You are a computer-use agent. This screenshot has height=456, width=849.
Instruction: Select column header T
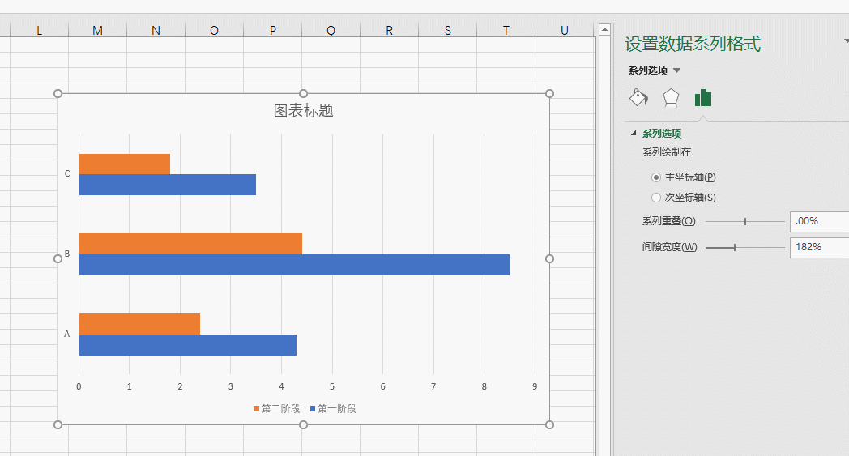[x=506, y=30]
